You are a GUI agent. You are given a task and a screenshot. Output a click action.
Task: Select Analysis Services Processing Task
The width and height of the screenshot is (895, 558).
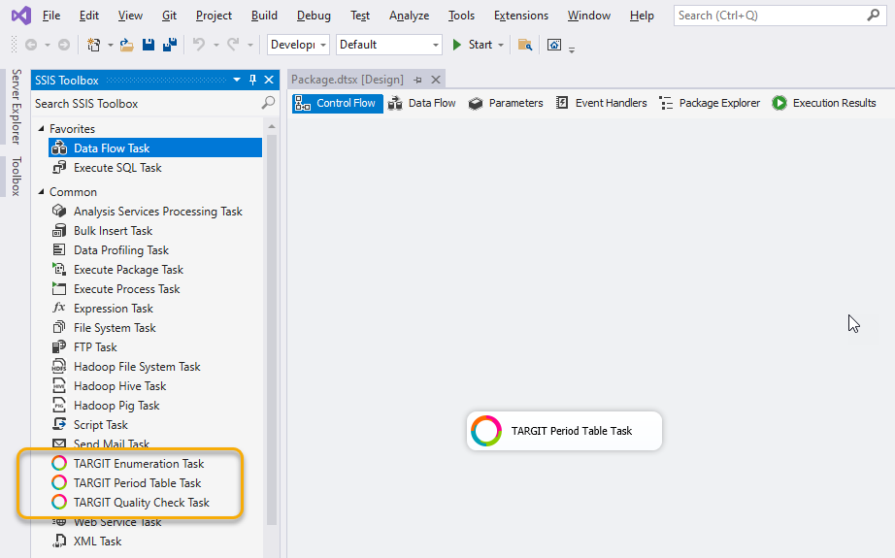[158, 212]
